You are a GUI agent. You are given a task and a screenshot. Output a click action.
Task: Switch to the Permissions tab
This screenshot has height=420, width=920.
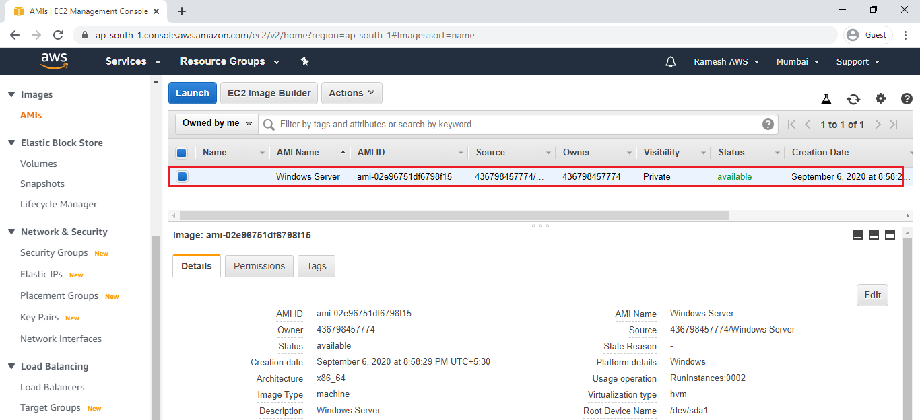[259, 266]
